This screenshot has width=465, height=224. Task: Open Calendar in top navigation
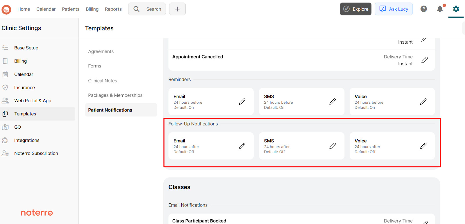46,9
